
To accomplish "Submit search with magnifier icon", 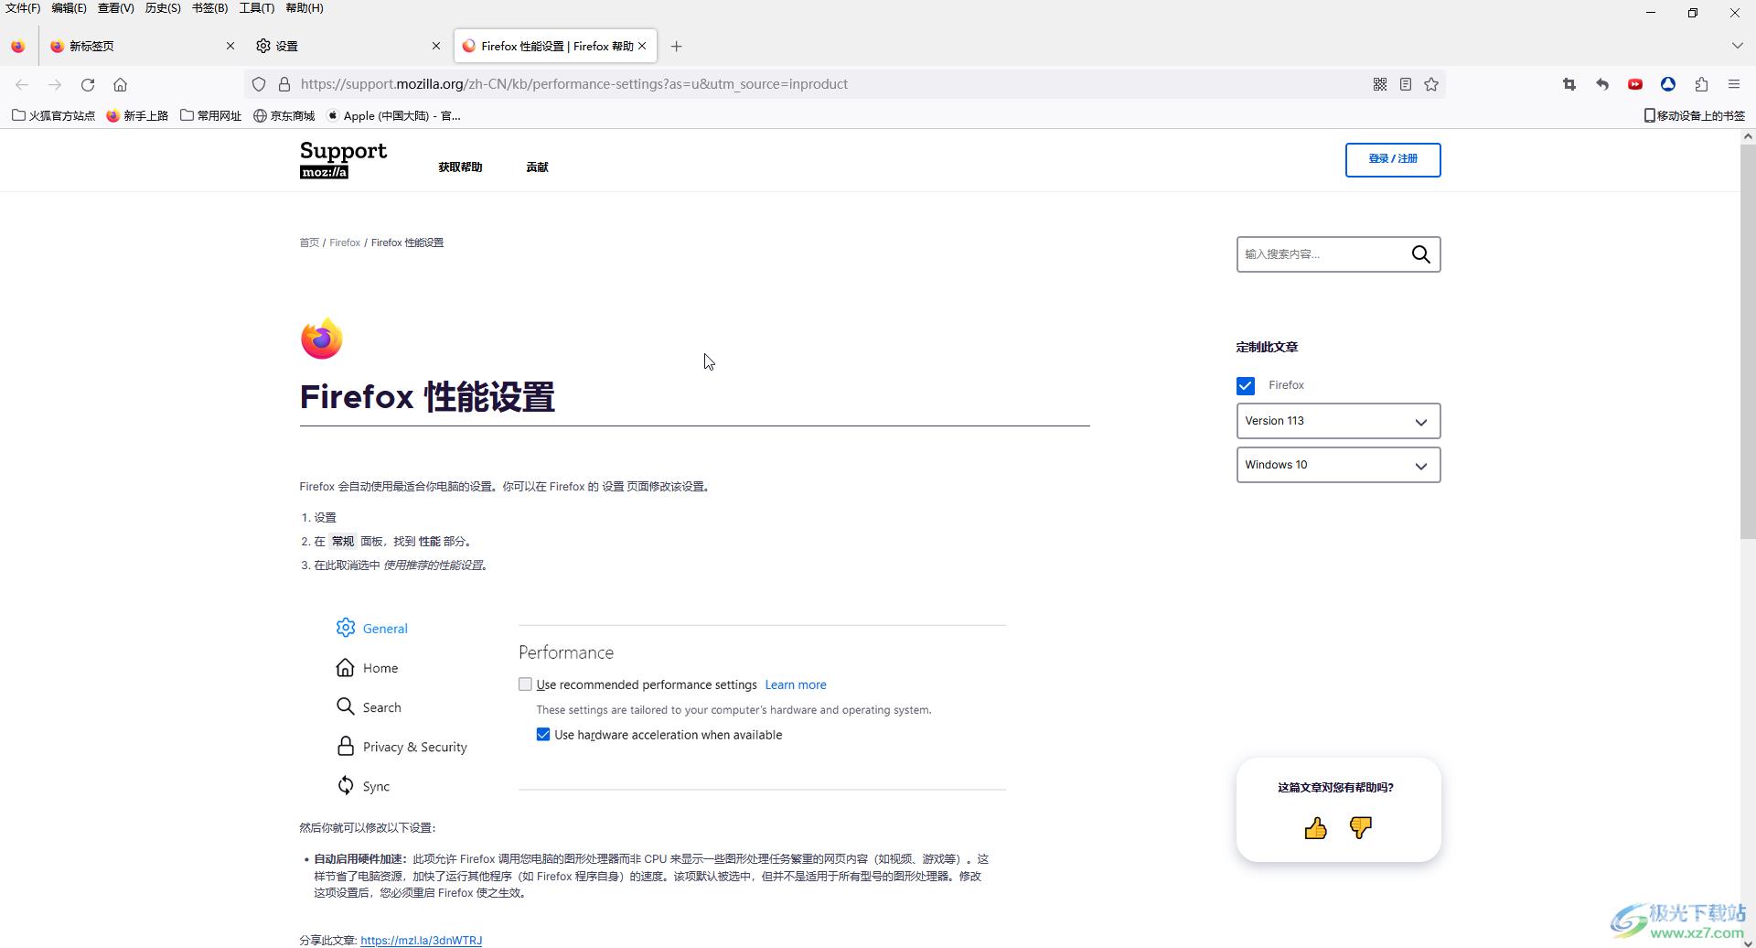I will click(1420, 254).
